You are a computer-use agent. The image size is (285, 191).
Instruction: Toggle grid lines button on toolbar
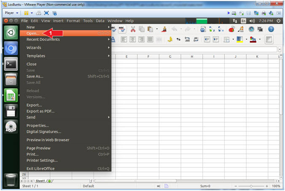pyautogui.click(x=269, y=40)
